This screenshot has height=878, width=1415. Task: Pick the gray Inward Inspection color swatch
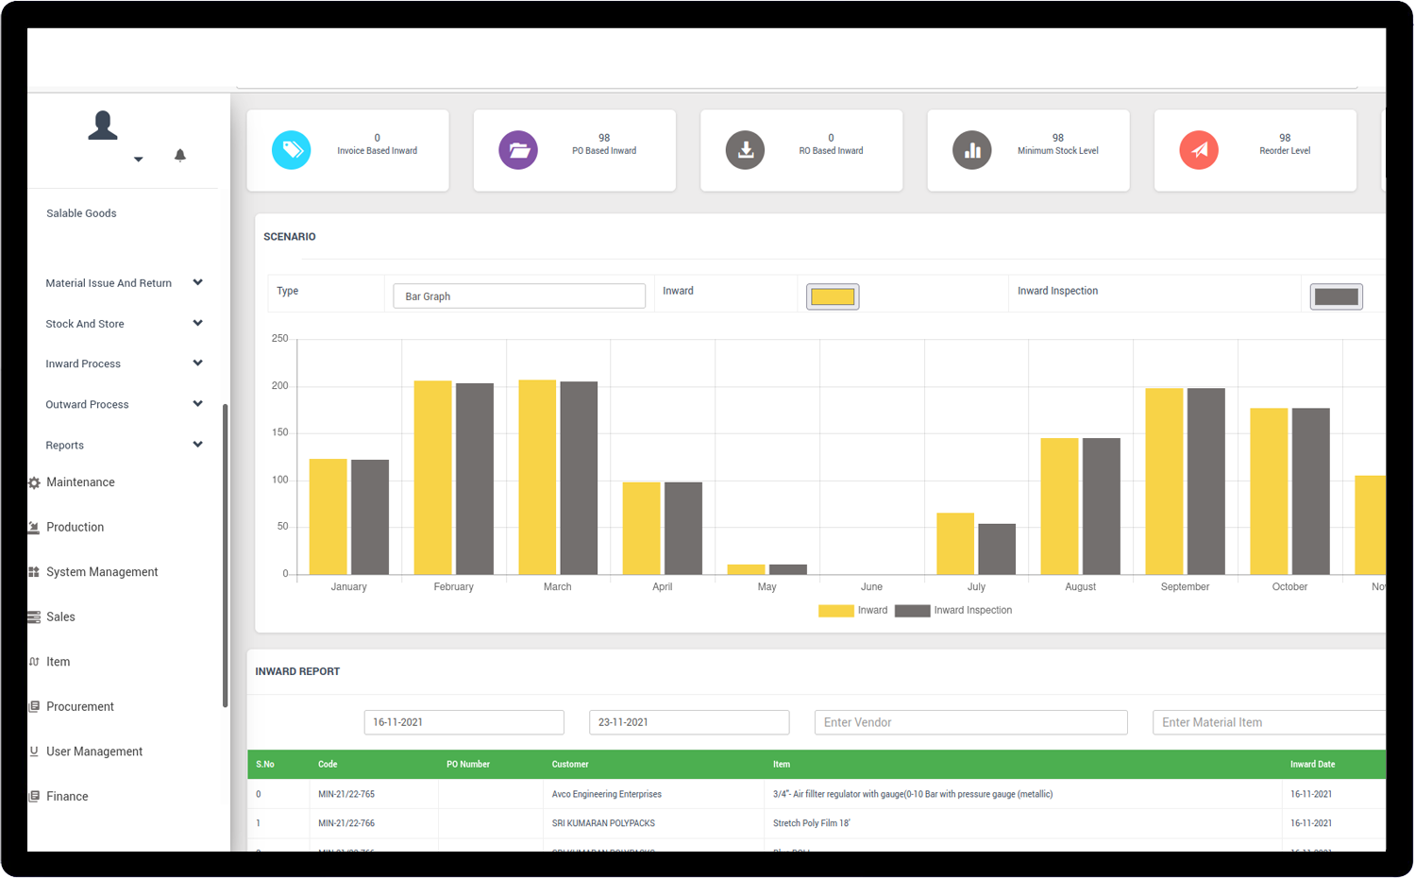point(1337,296)
